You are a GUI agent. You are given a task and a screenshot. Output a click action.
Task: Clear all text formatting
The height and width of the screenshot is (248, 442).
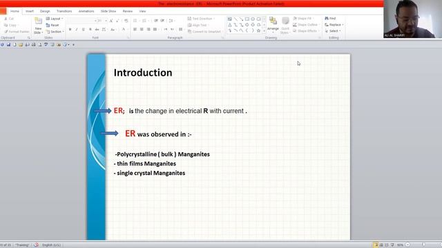coord(126,21)
